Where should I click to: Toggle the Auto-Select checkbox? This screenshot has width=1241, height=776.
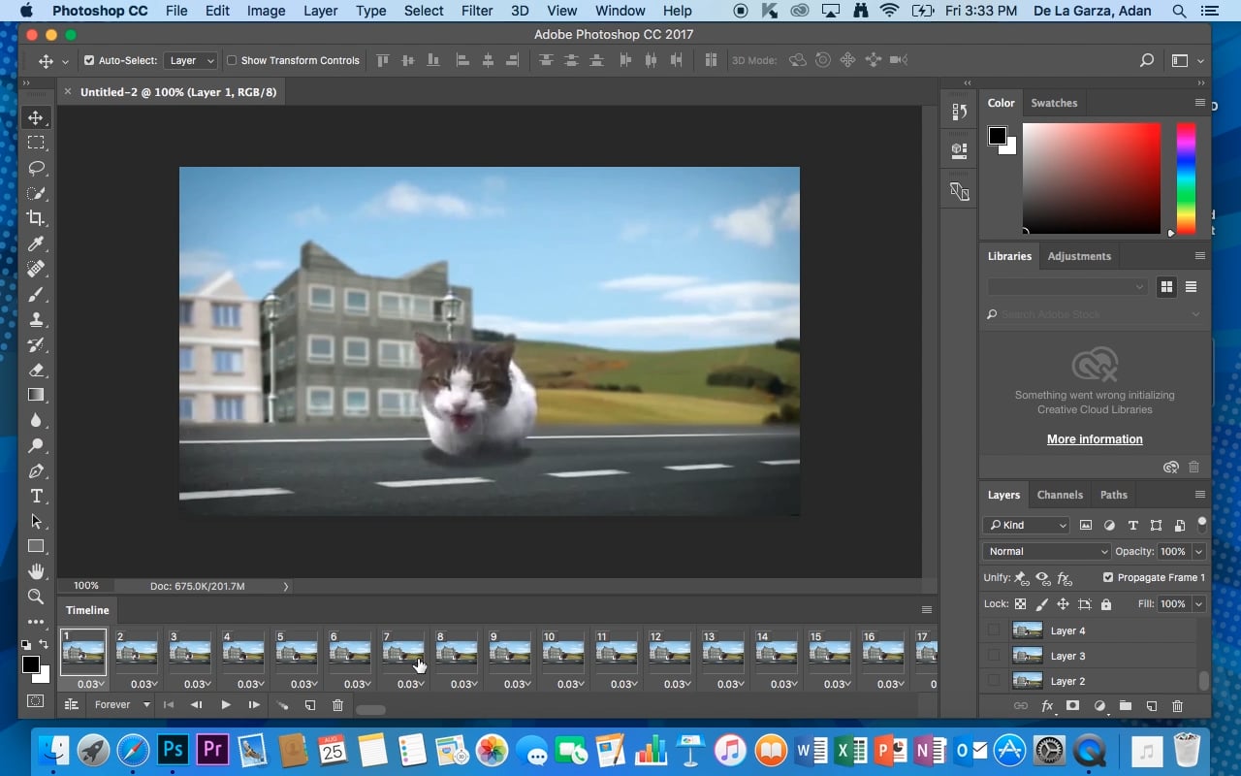(x=89, y=60)
